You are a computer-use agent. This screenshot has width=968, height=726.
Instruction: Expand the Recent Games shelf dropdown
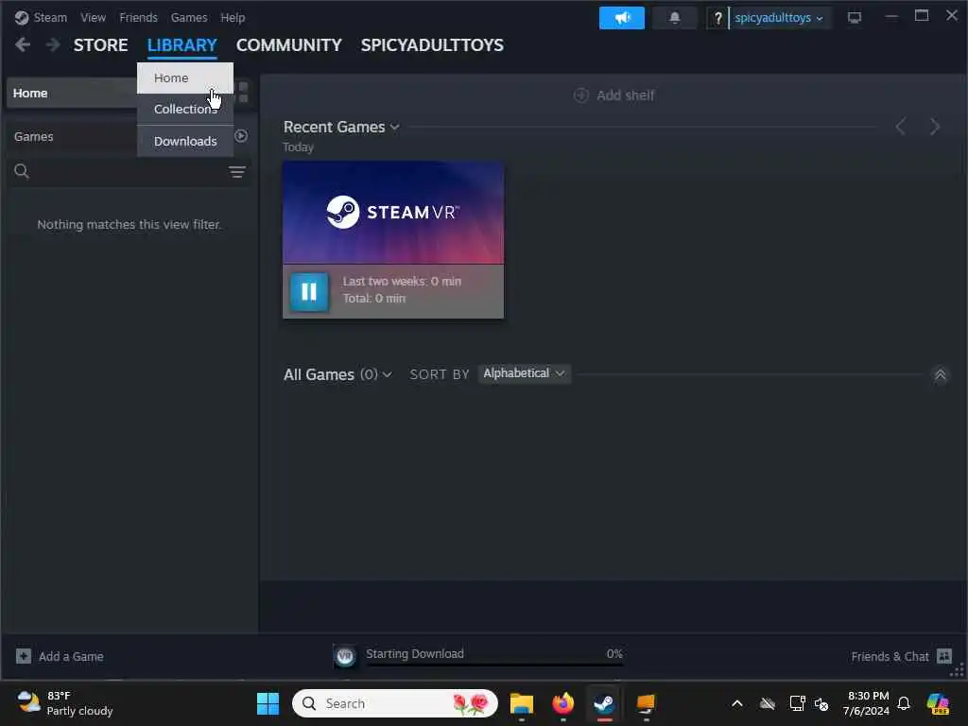394,128
